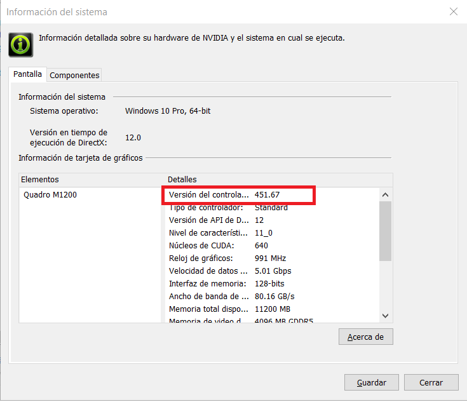This screenshot has width=467, height=402.
Task: Select the Pantalla tab
Action: pyautogui.click(x=27, y=74)
